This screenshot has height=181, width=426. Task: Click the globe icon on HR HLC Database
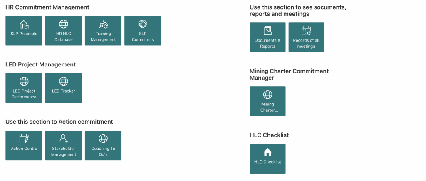[64, 24]
